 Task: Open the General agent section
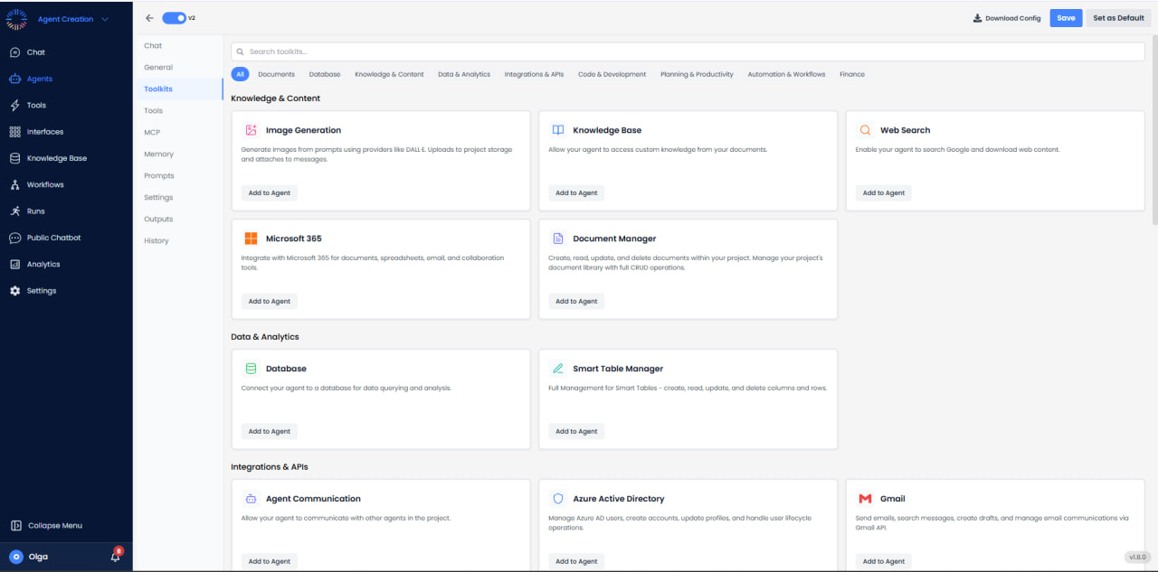pos(158,67)
